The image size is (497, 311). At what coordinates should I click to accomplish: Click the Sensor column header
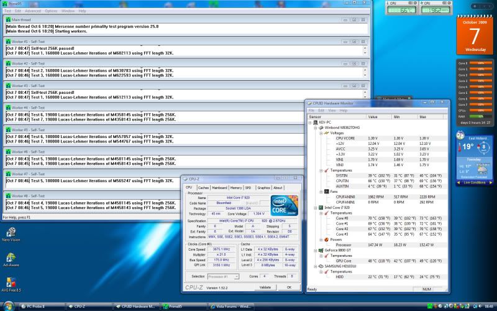[x=336, y=117]
